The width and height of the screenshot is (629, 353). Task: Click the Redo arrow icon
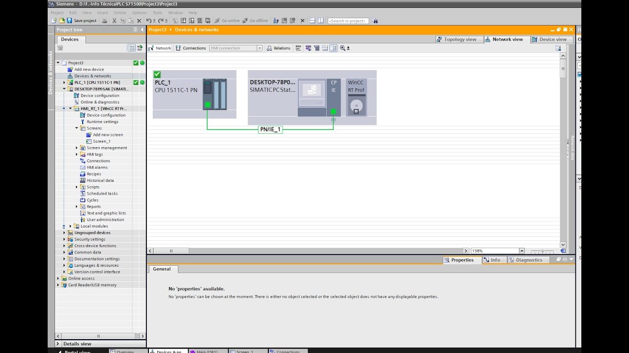(160, 21)
